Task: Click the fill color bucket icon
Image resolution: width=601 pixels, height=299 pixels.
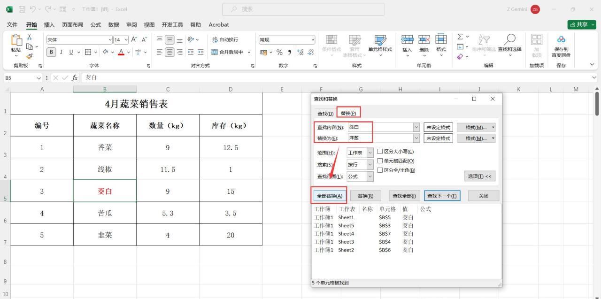Action: (x=105, y=52)
